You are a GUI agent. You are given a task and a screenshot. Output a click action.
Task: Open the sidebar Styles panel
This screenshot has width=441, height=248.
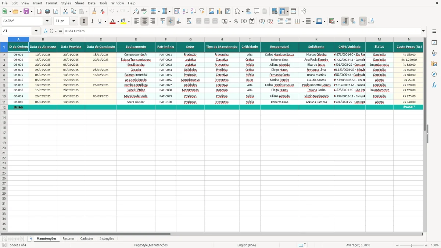(434, 53)
